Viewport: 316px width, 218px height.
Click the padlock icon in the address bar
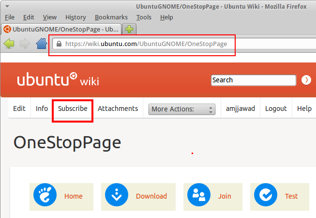click(59, 44)
